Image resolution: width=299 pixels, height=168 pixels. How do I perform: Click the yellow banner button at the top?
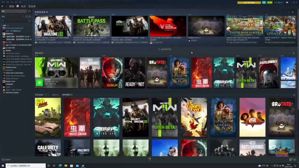(249, 3)
